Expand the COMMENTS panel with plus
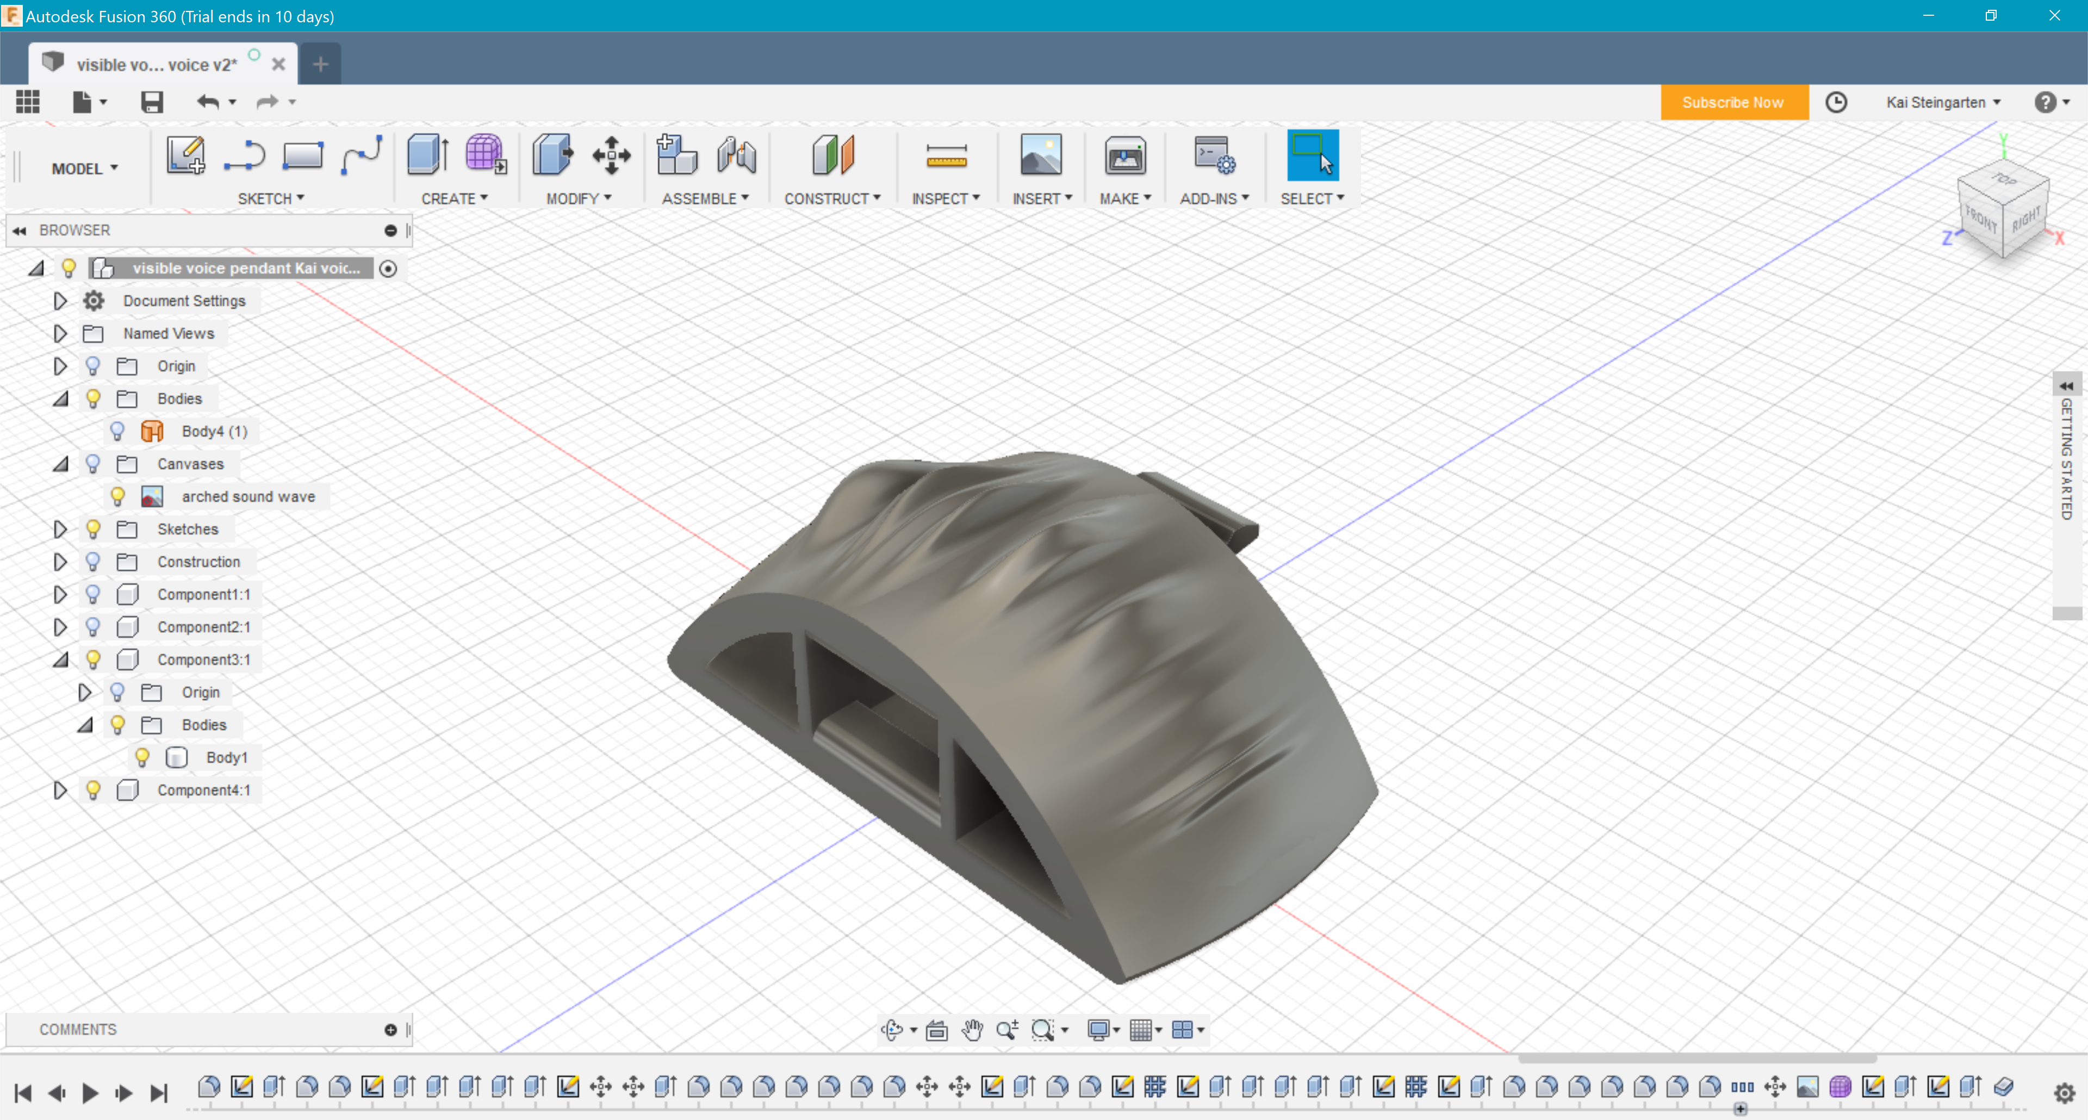2088x1120 pixels. (x=391, y=1029)
